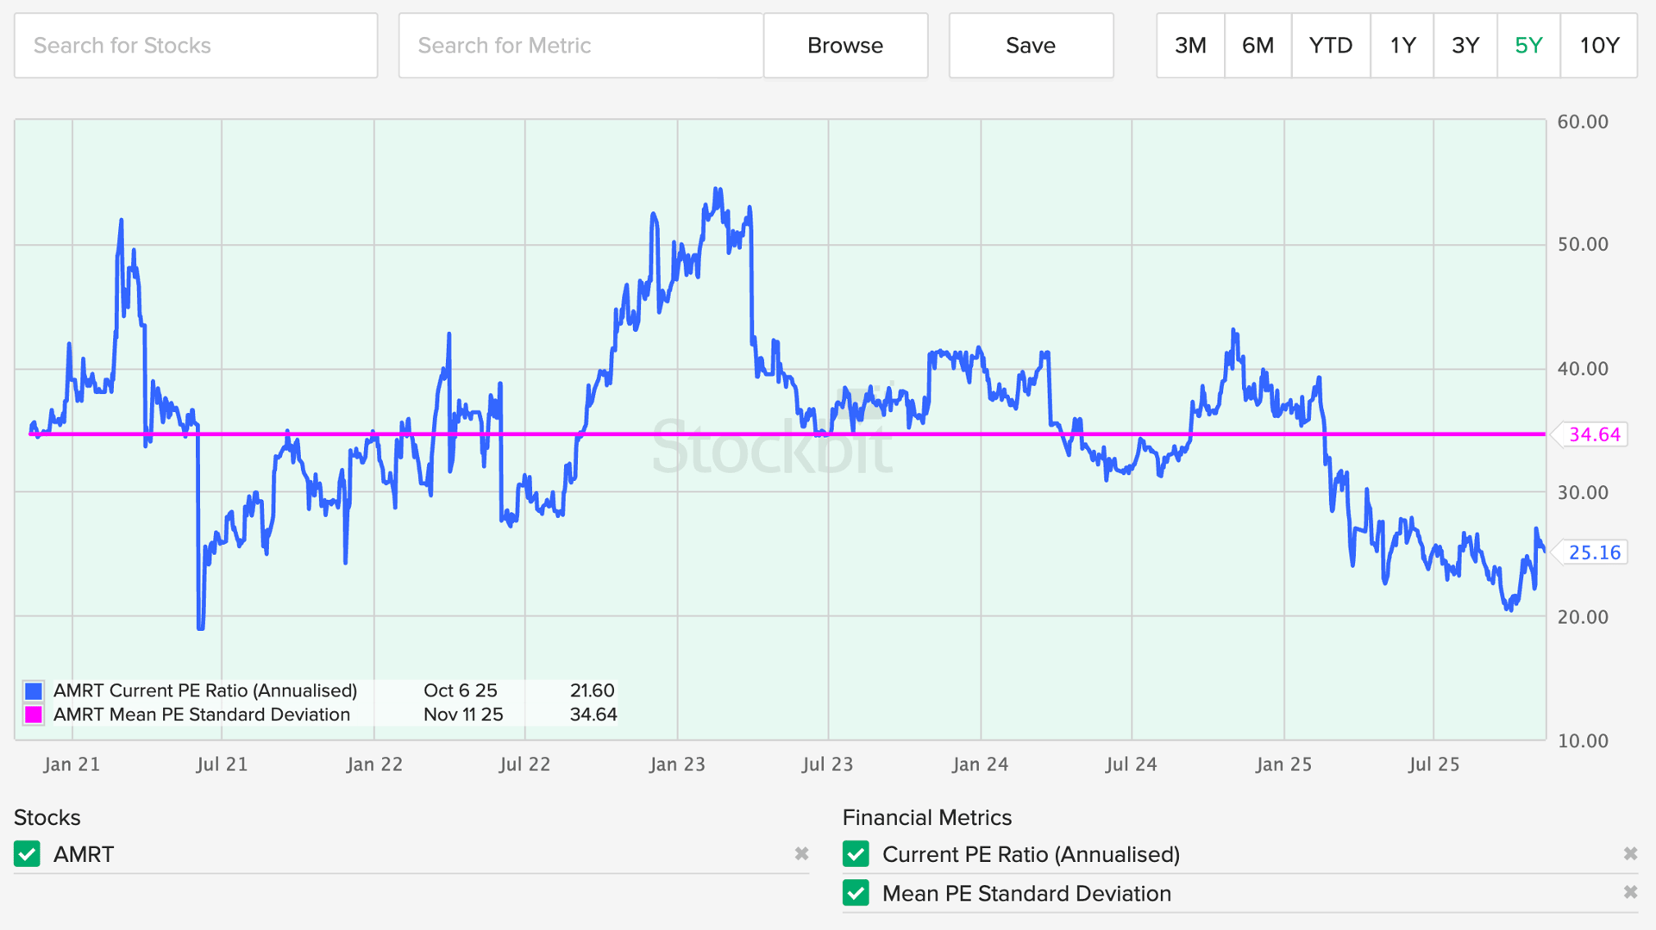Click the Oct 6 25 legend date
Screen dimensions: 1656x930
coord(461,690)
